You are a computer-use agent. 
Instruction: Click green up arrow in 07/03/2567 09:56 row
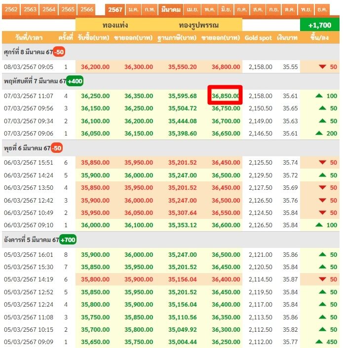[x=322, y=108]
